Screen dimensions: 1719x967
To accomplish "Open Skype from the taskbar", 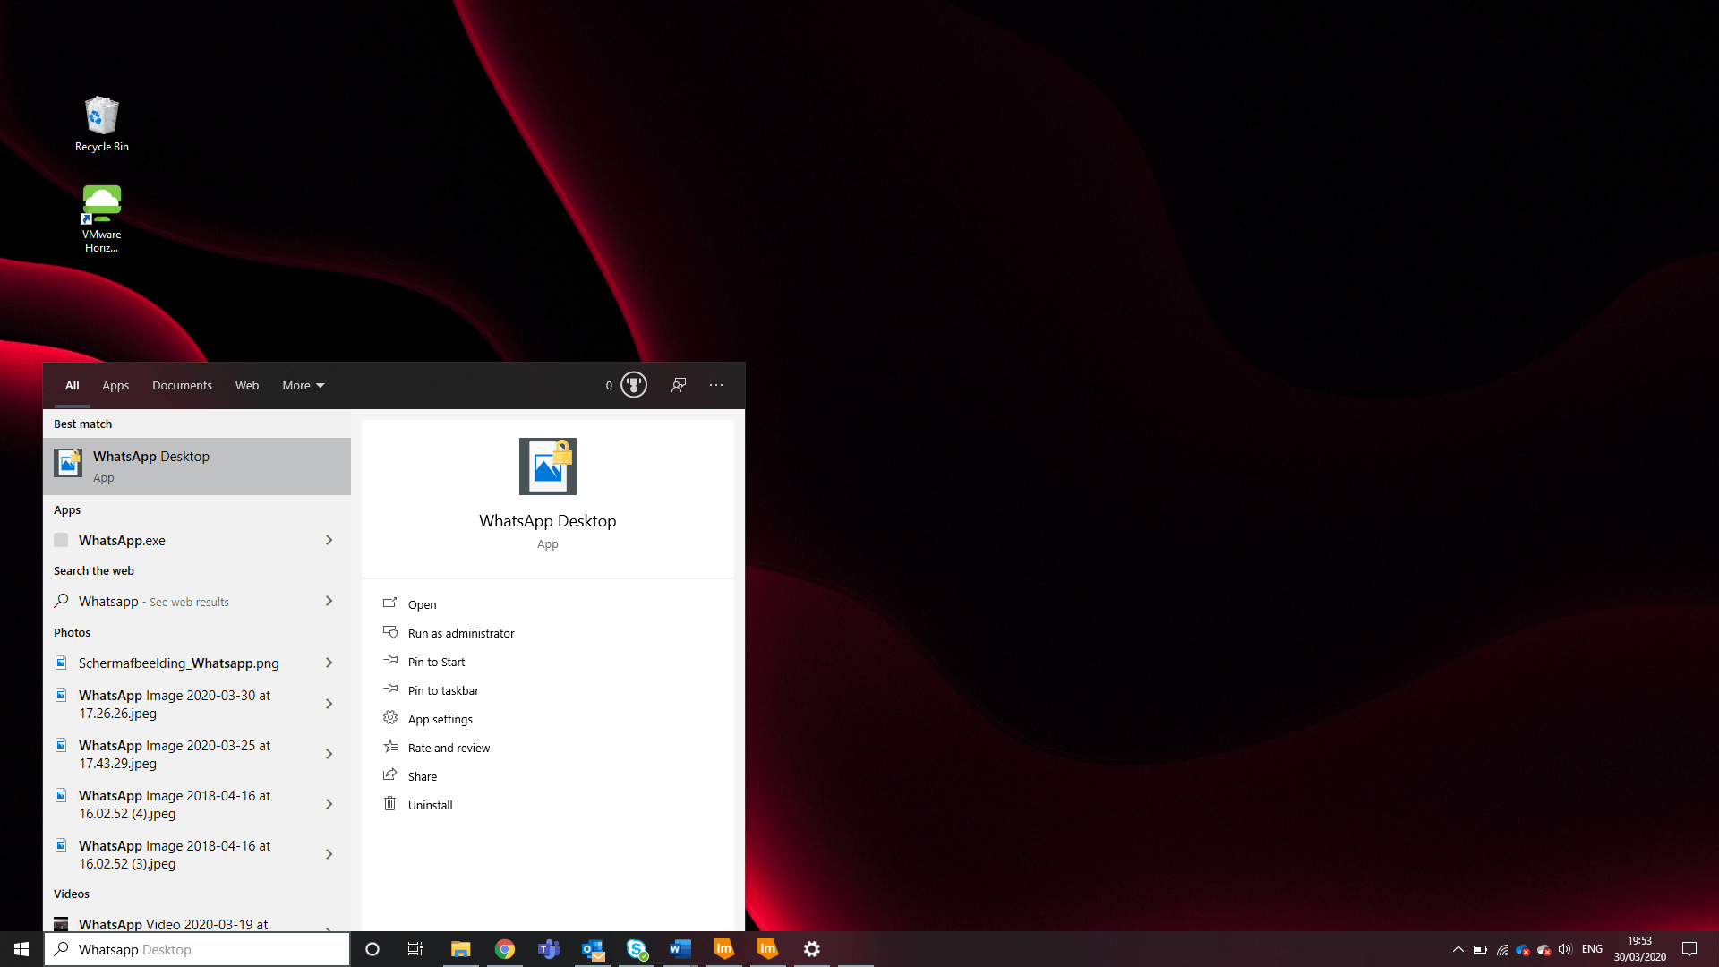I will click(637, 949).
